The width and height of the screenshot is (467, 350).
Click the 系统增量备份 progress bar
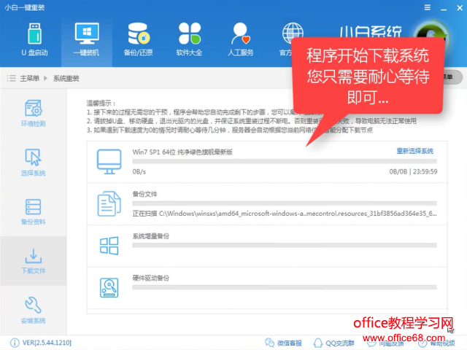click(285, 246)
